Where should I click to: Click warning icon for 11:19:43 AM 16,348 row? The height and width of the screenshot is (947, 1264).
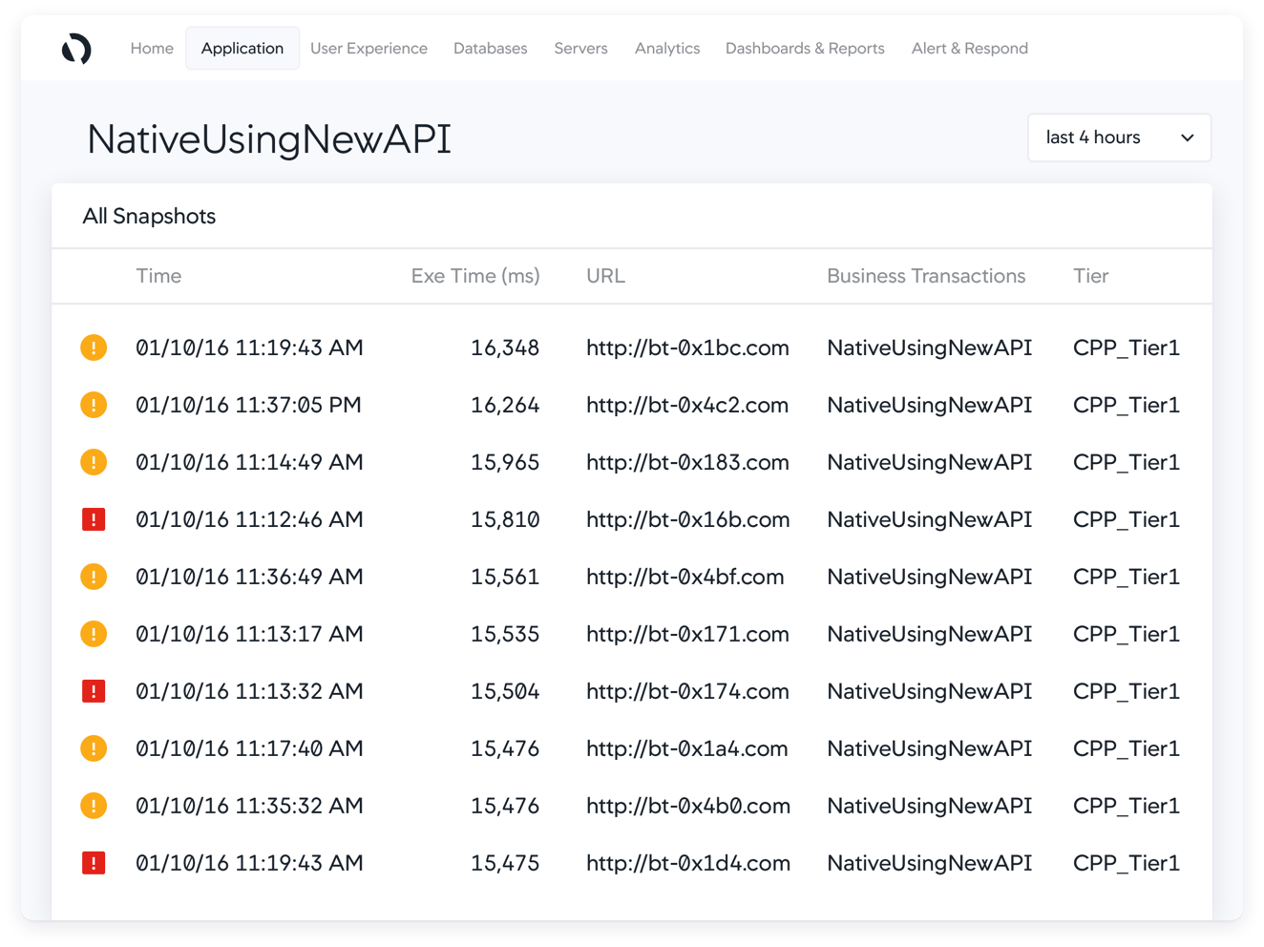(94, 347)
